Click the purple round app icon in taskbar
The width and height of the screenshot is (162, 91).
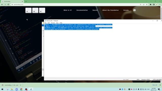(x=17, y=89)
